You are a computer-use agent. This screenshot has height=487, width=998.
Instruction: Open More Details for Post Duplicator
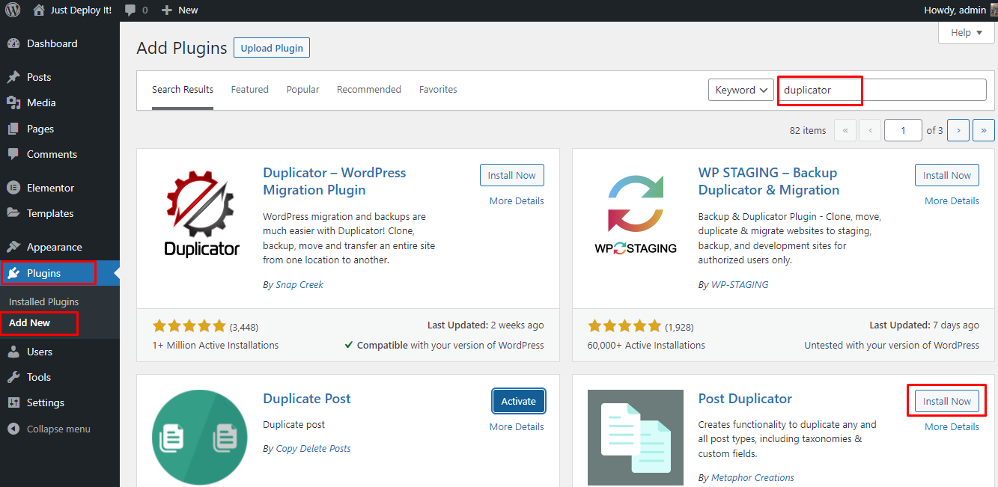952,426
